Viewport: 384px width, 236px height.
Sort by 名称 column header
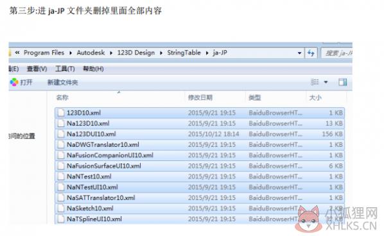click(x=62, y=97)
